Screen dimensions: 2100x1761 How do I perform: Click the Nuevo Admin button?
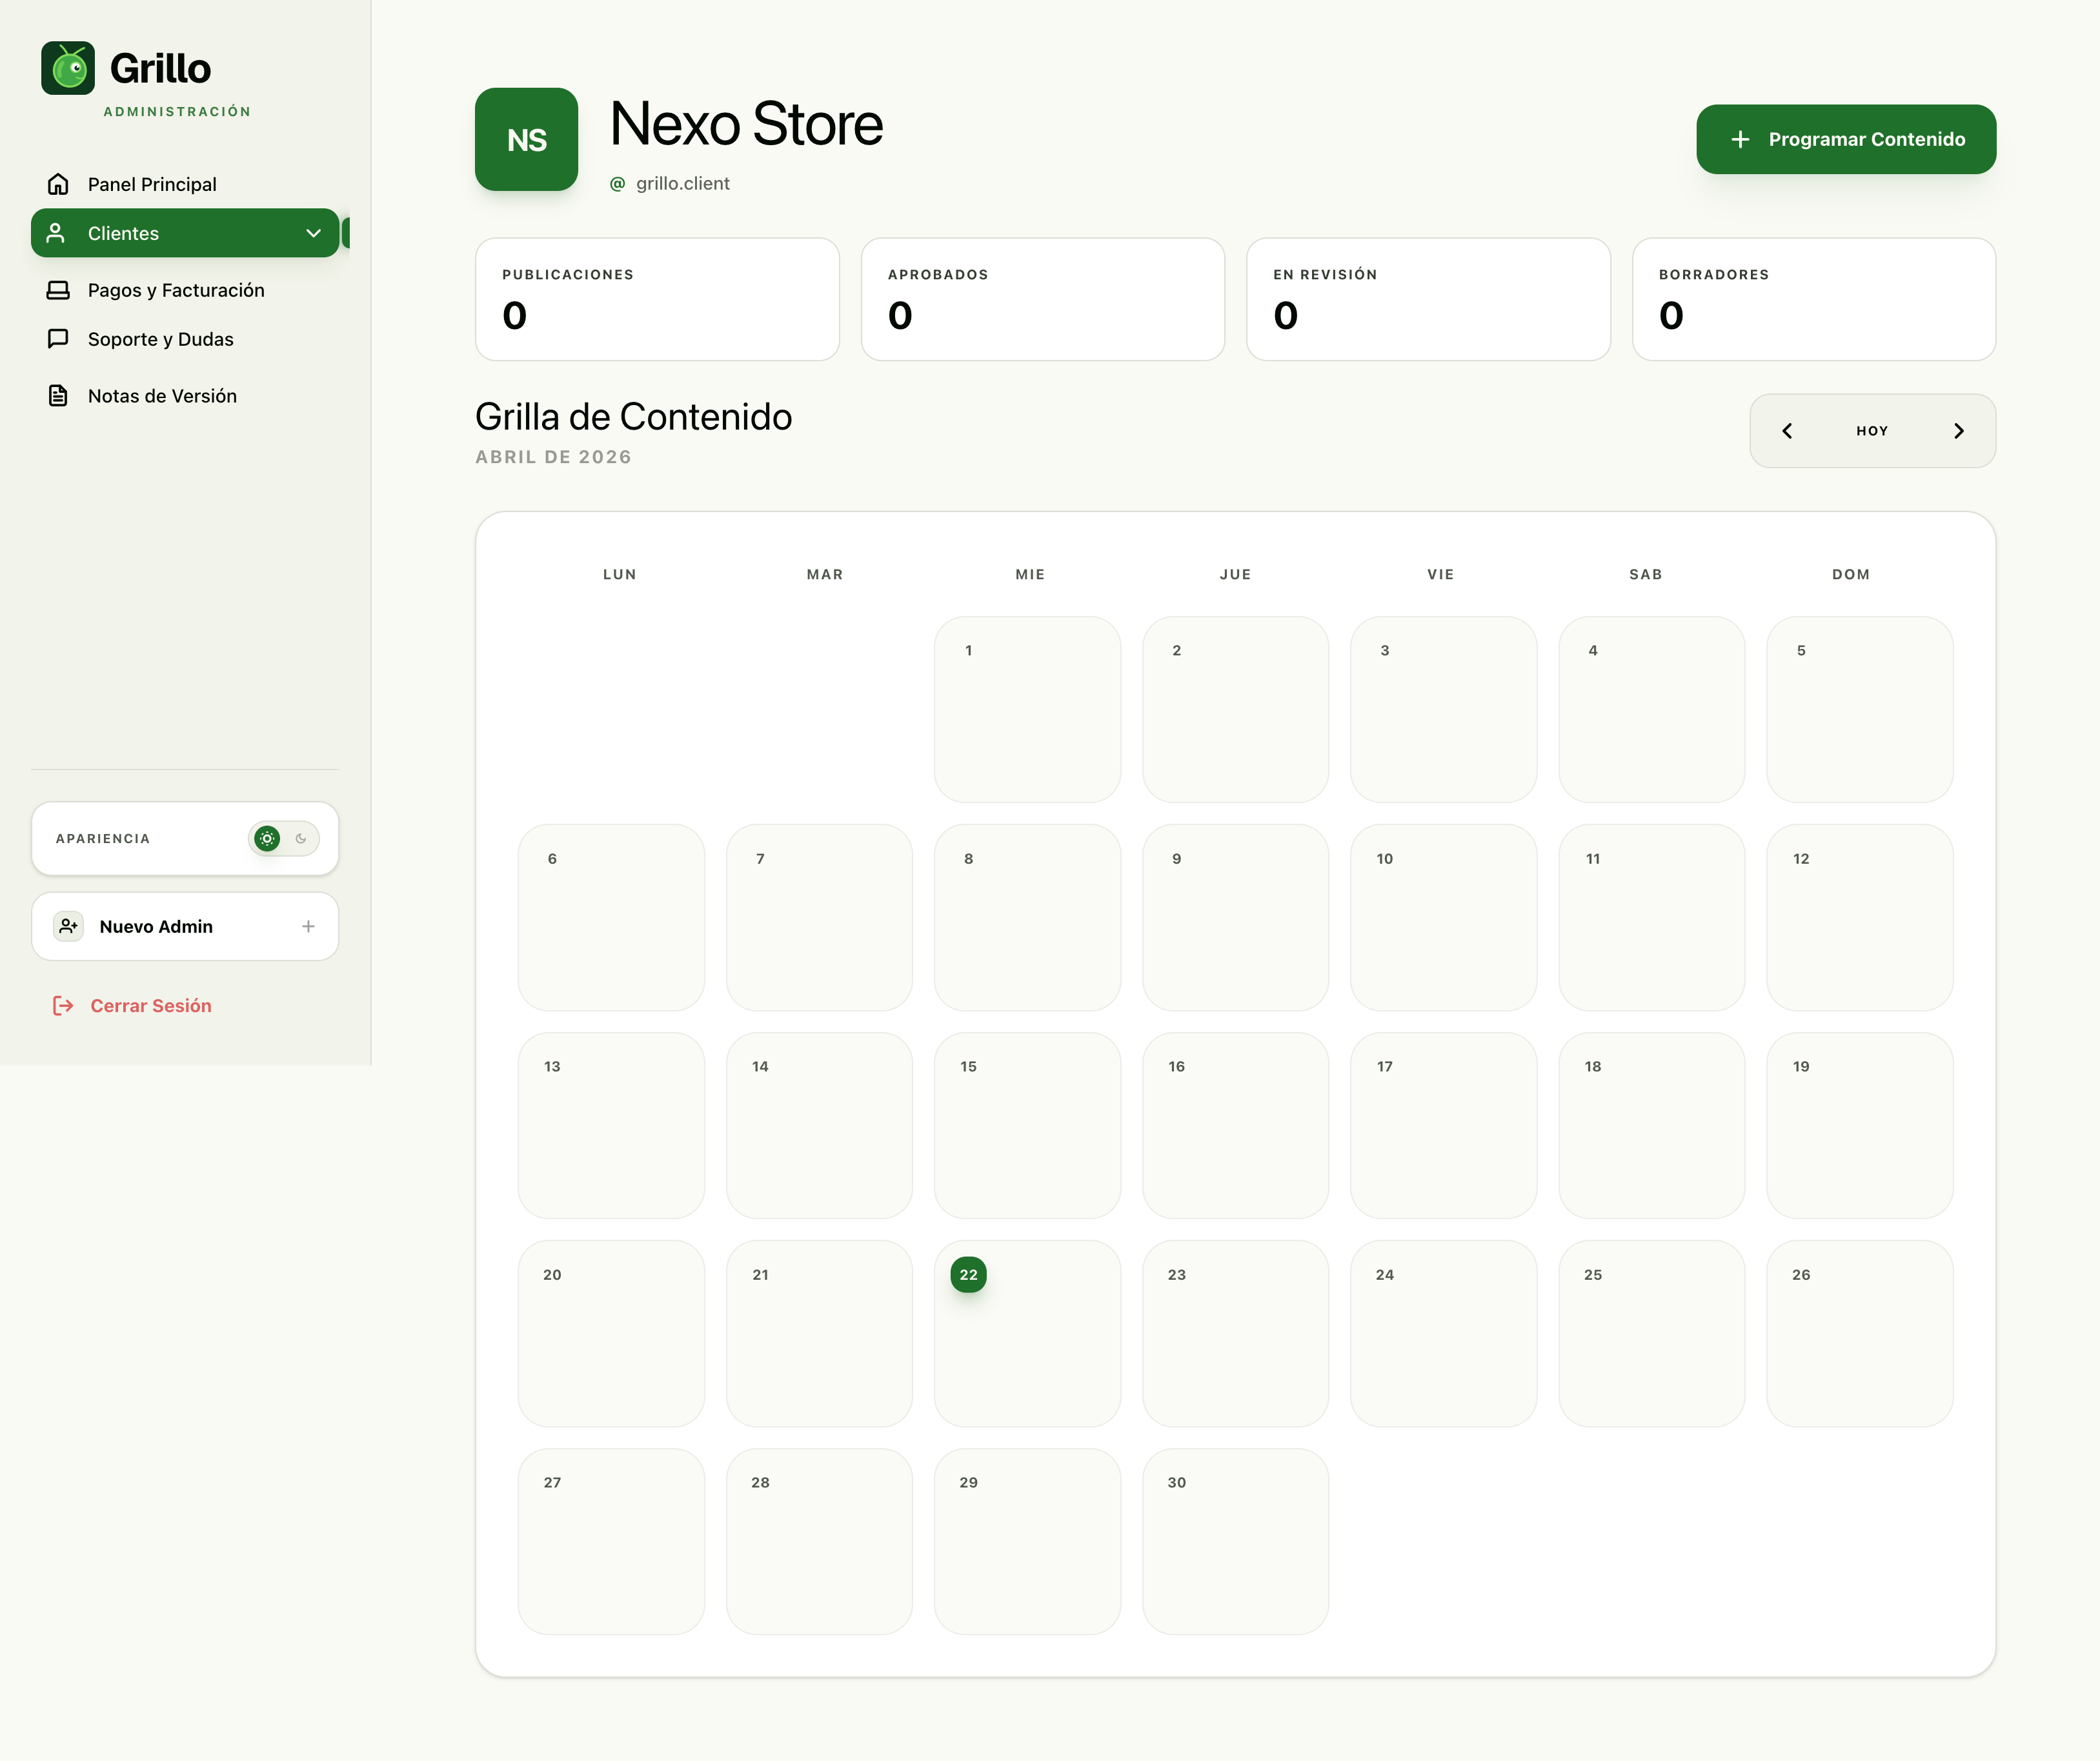(185, 926)
